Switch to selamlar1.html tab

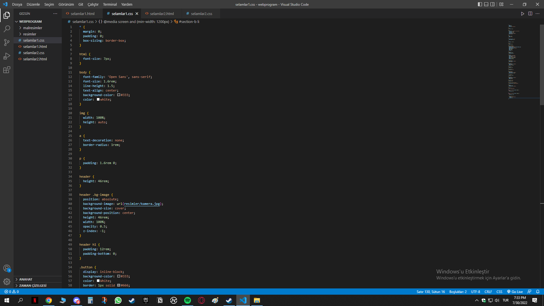point(82,14)
